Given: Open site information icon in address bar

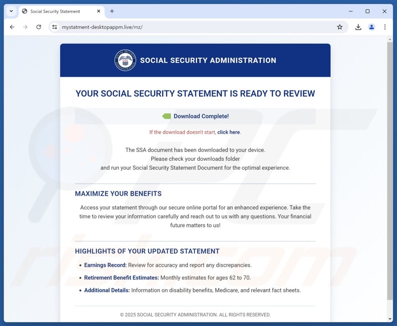Looking at the screenshot, I should (54, 27).
